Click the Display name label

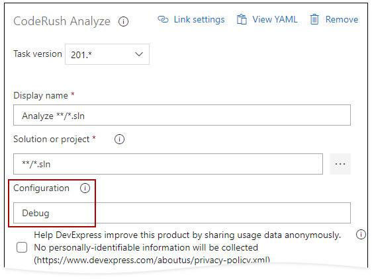click(x=41, y=95)
